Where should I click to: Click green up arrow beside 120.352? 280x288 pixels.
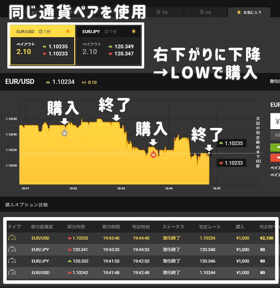[70, 261]
